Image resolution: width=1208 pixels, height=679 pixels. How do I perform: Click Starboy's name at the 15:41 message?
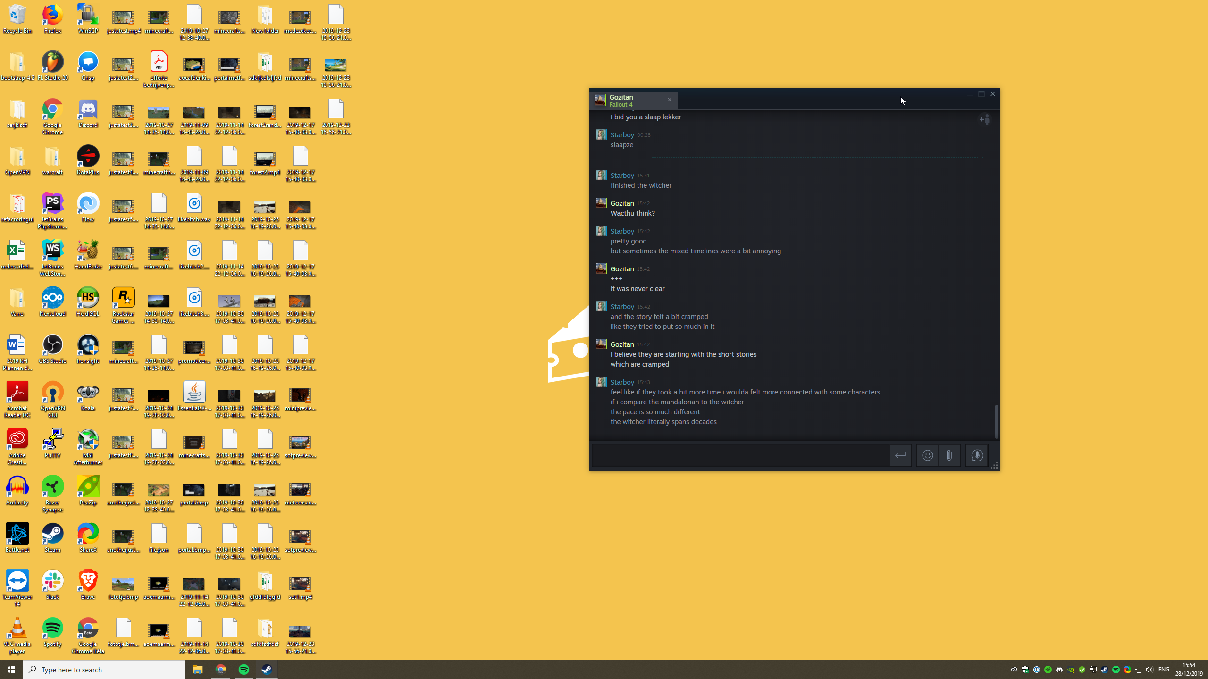(x=622, y=176)
